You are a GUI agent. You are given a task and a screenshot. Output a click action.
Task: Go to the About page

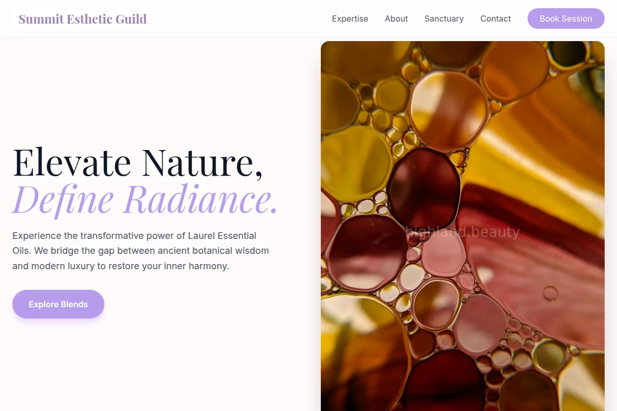tap(396, 18)
